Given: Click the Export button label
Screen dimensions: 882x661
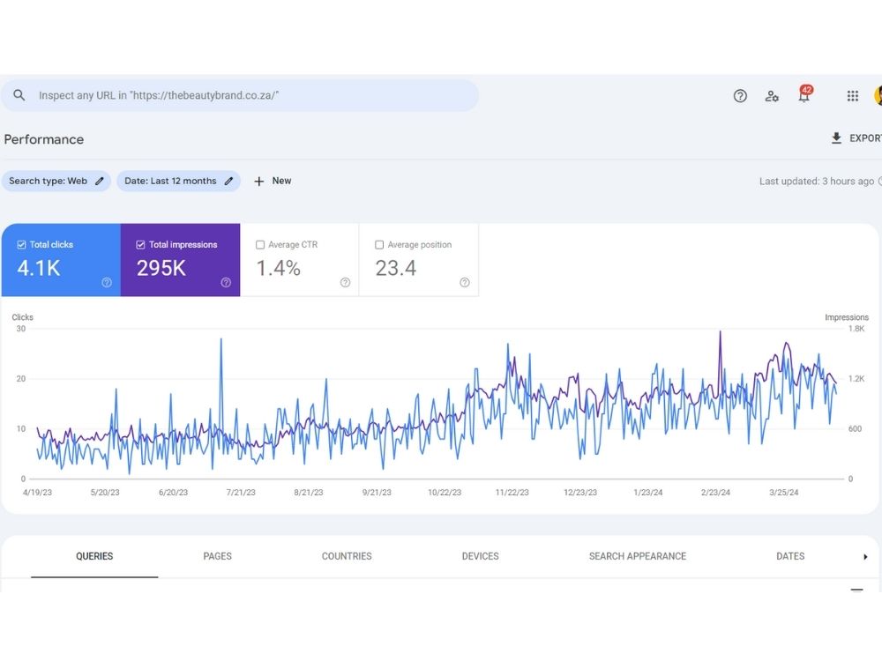Looking at the screenshot, I should (x=865, y=138).
